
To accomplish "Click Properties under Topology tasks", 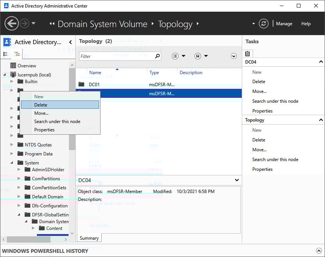I will [x=262, y=169].
